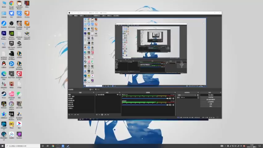Screen dimensions: 263x148
Task: Open the File (文件) menu in OBS
Action: coord(70,16)
